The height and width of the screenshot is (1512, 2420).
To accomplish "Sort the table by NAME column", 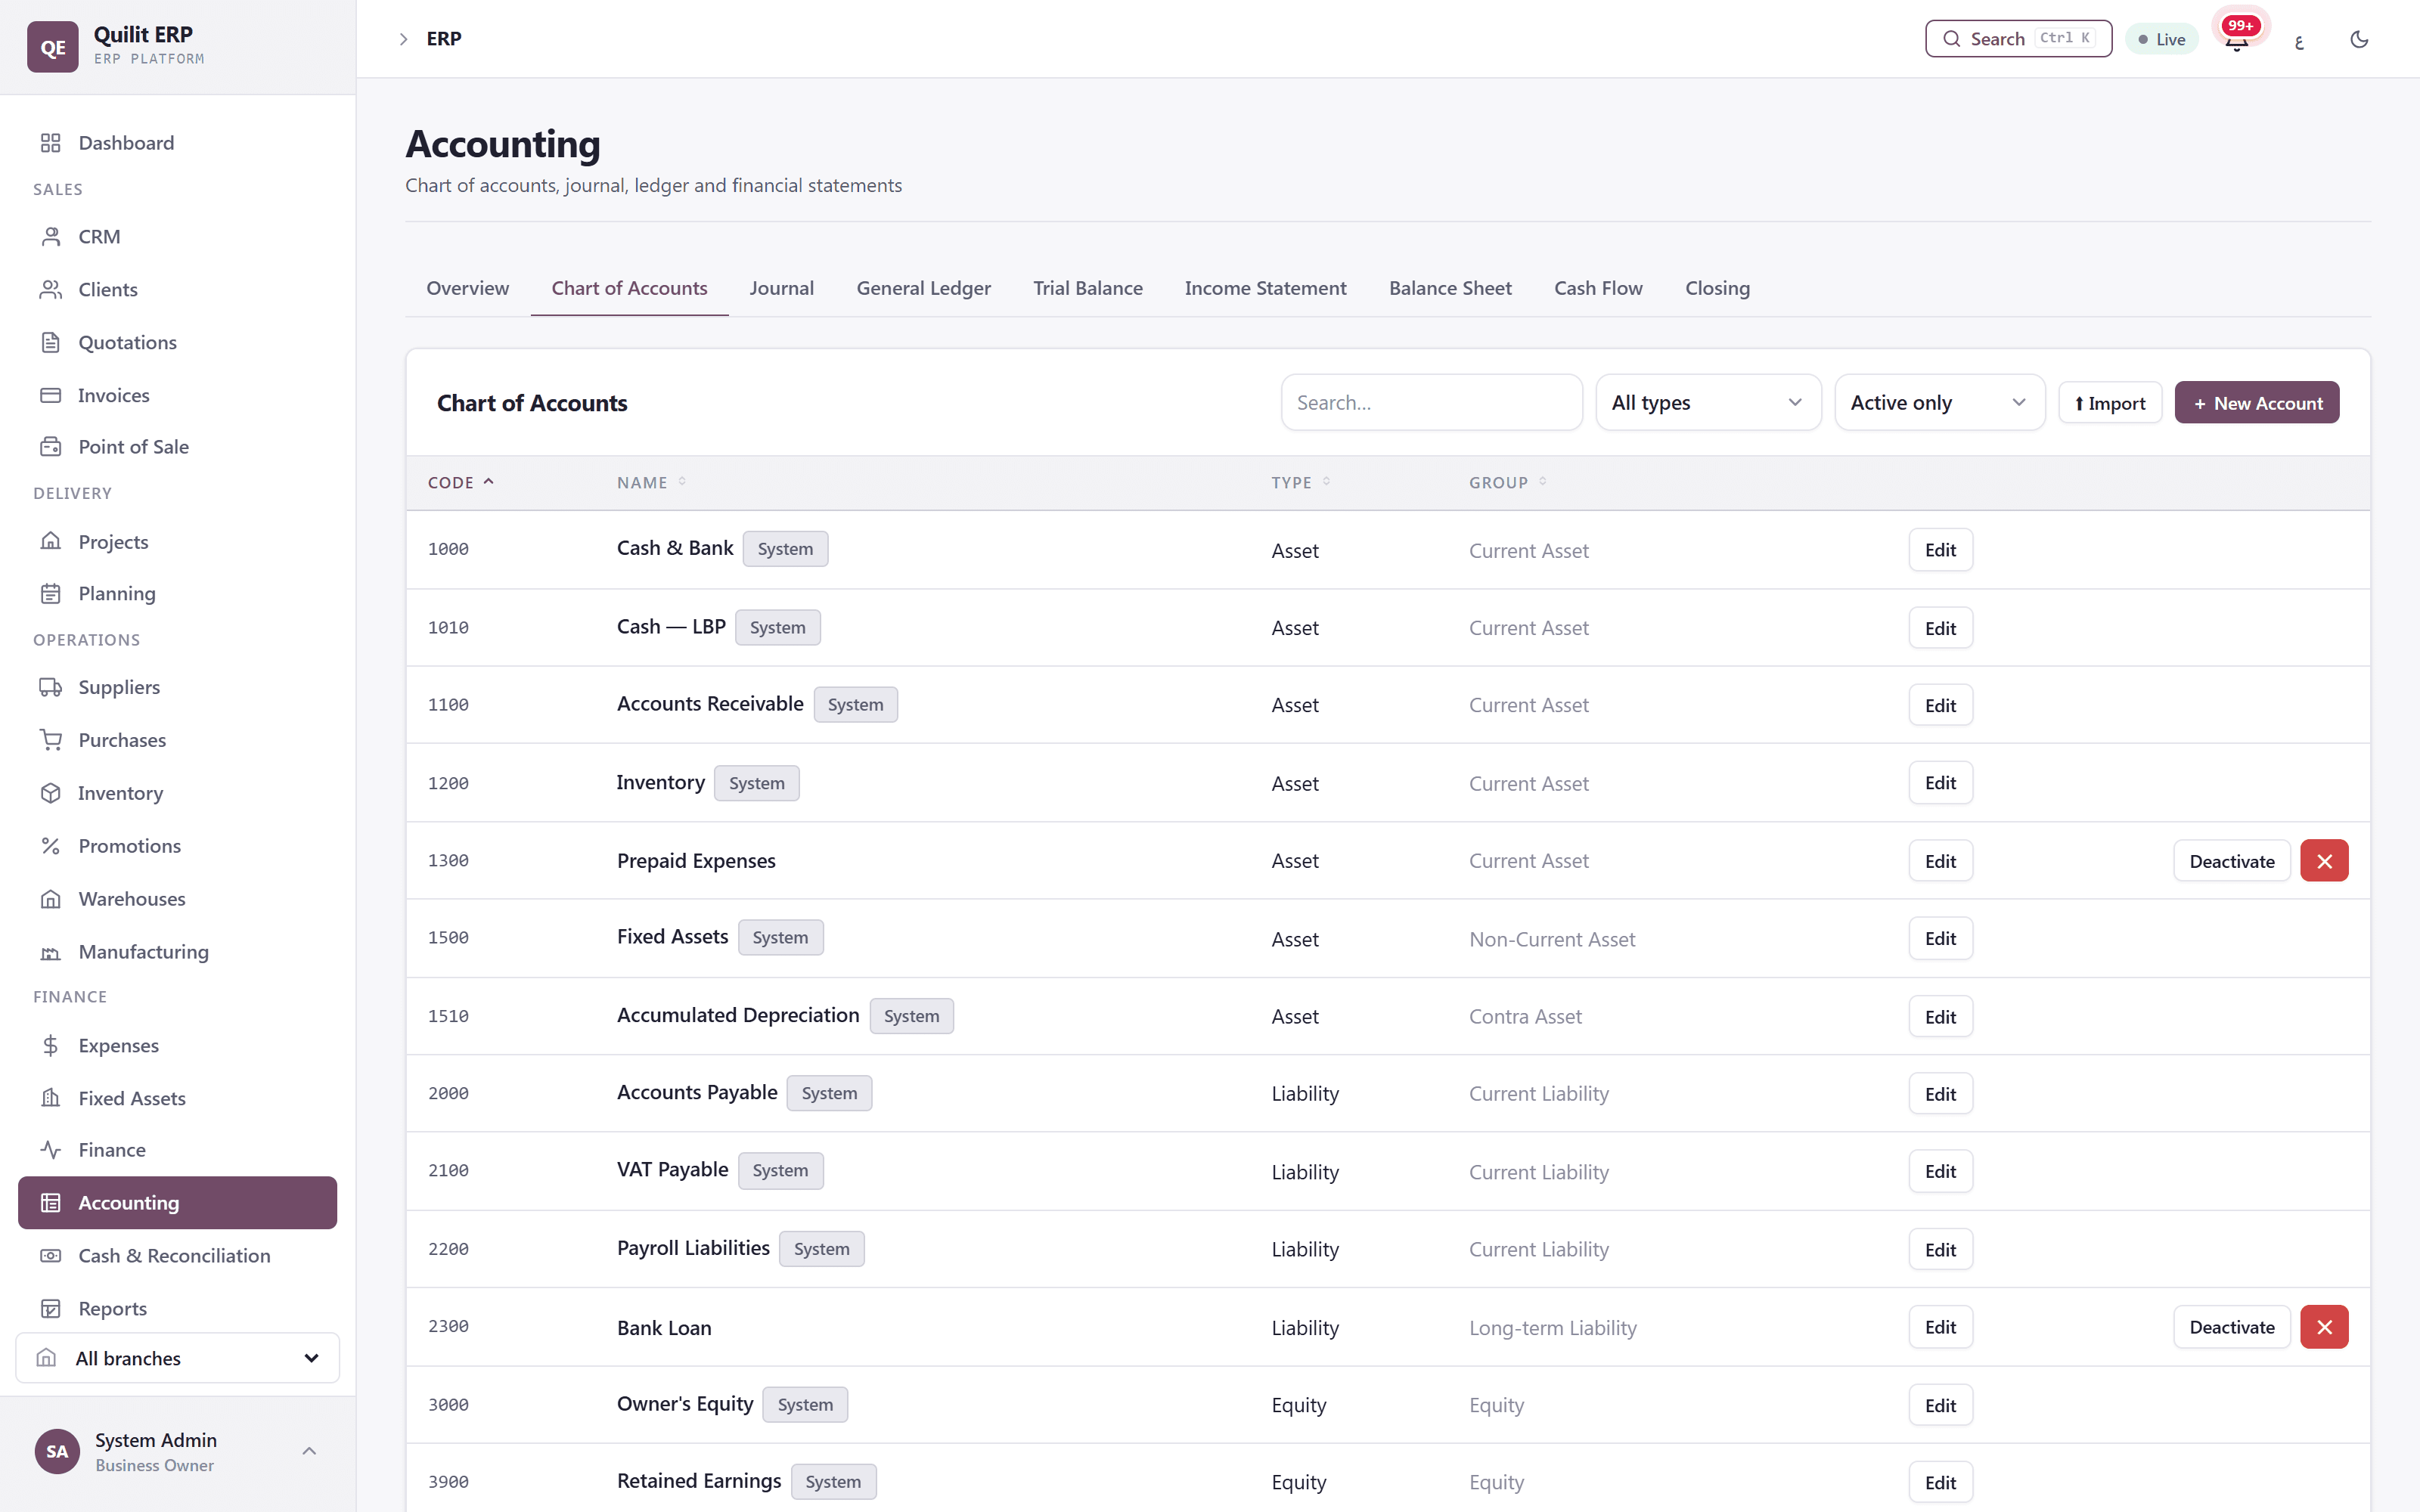I will [652, 482].
